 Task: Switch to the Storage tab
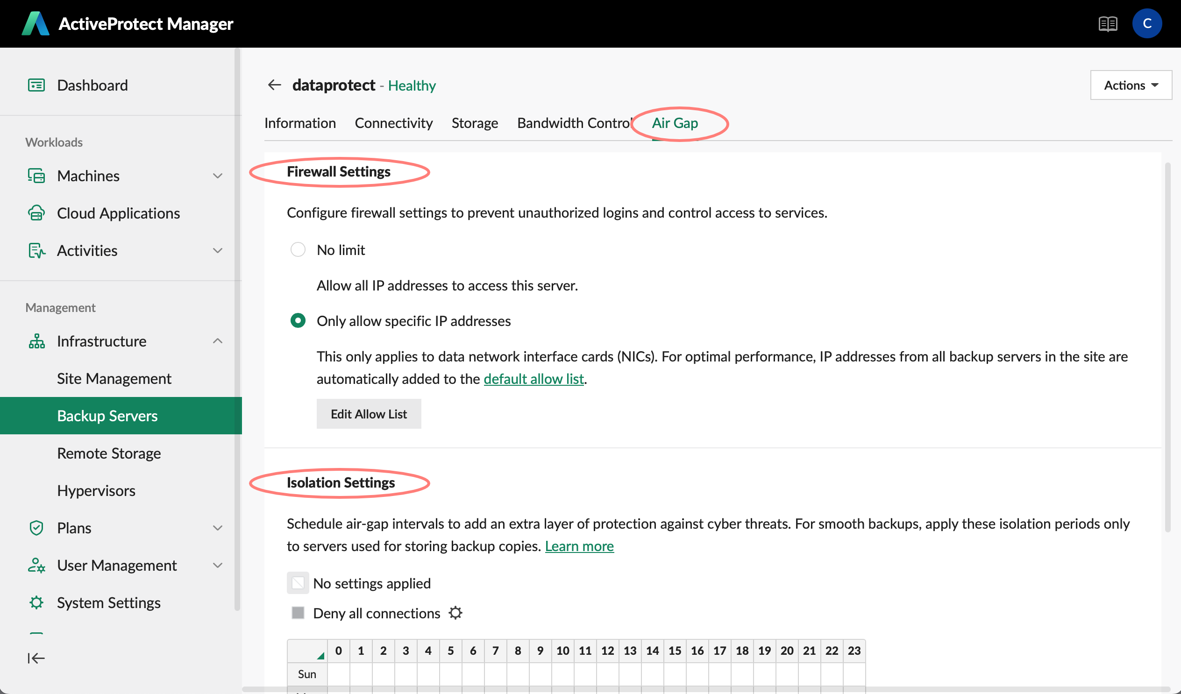click(475, 123)
